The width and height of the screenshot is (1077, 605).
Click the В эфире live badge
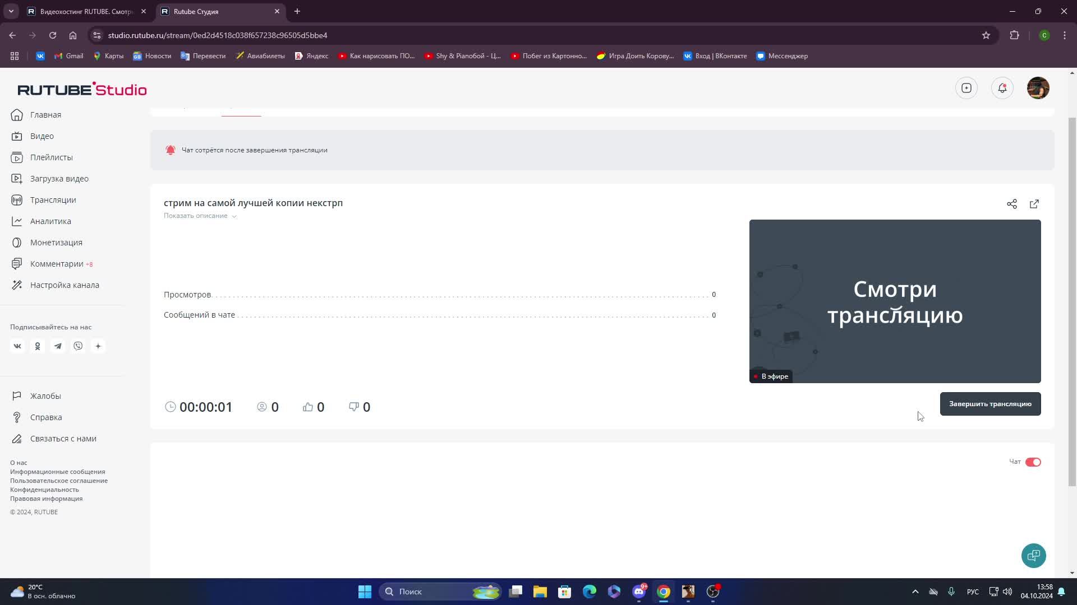tap(771, 376)
